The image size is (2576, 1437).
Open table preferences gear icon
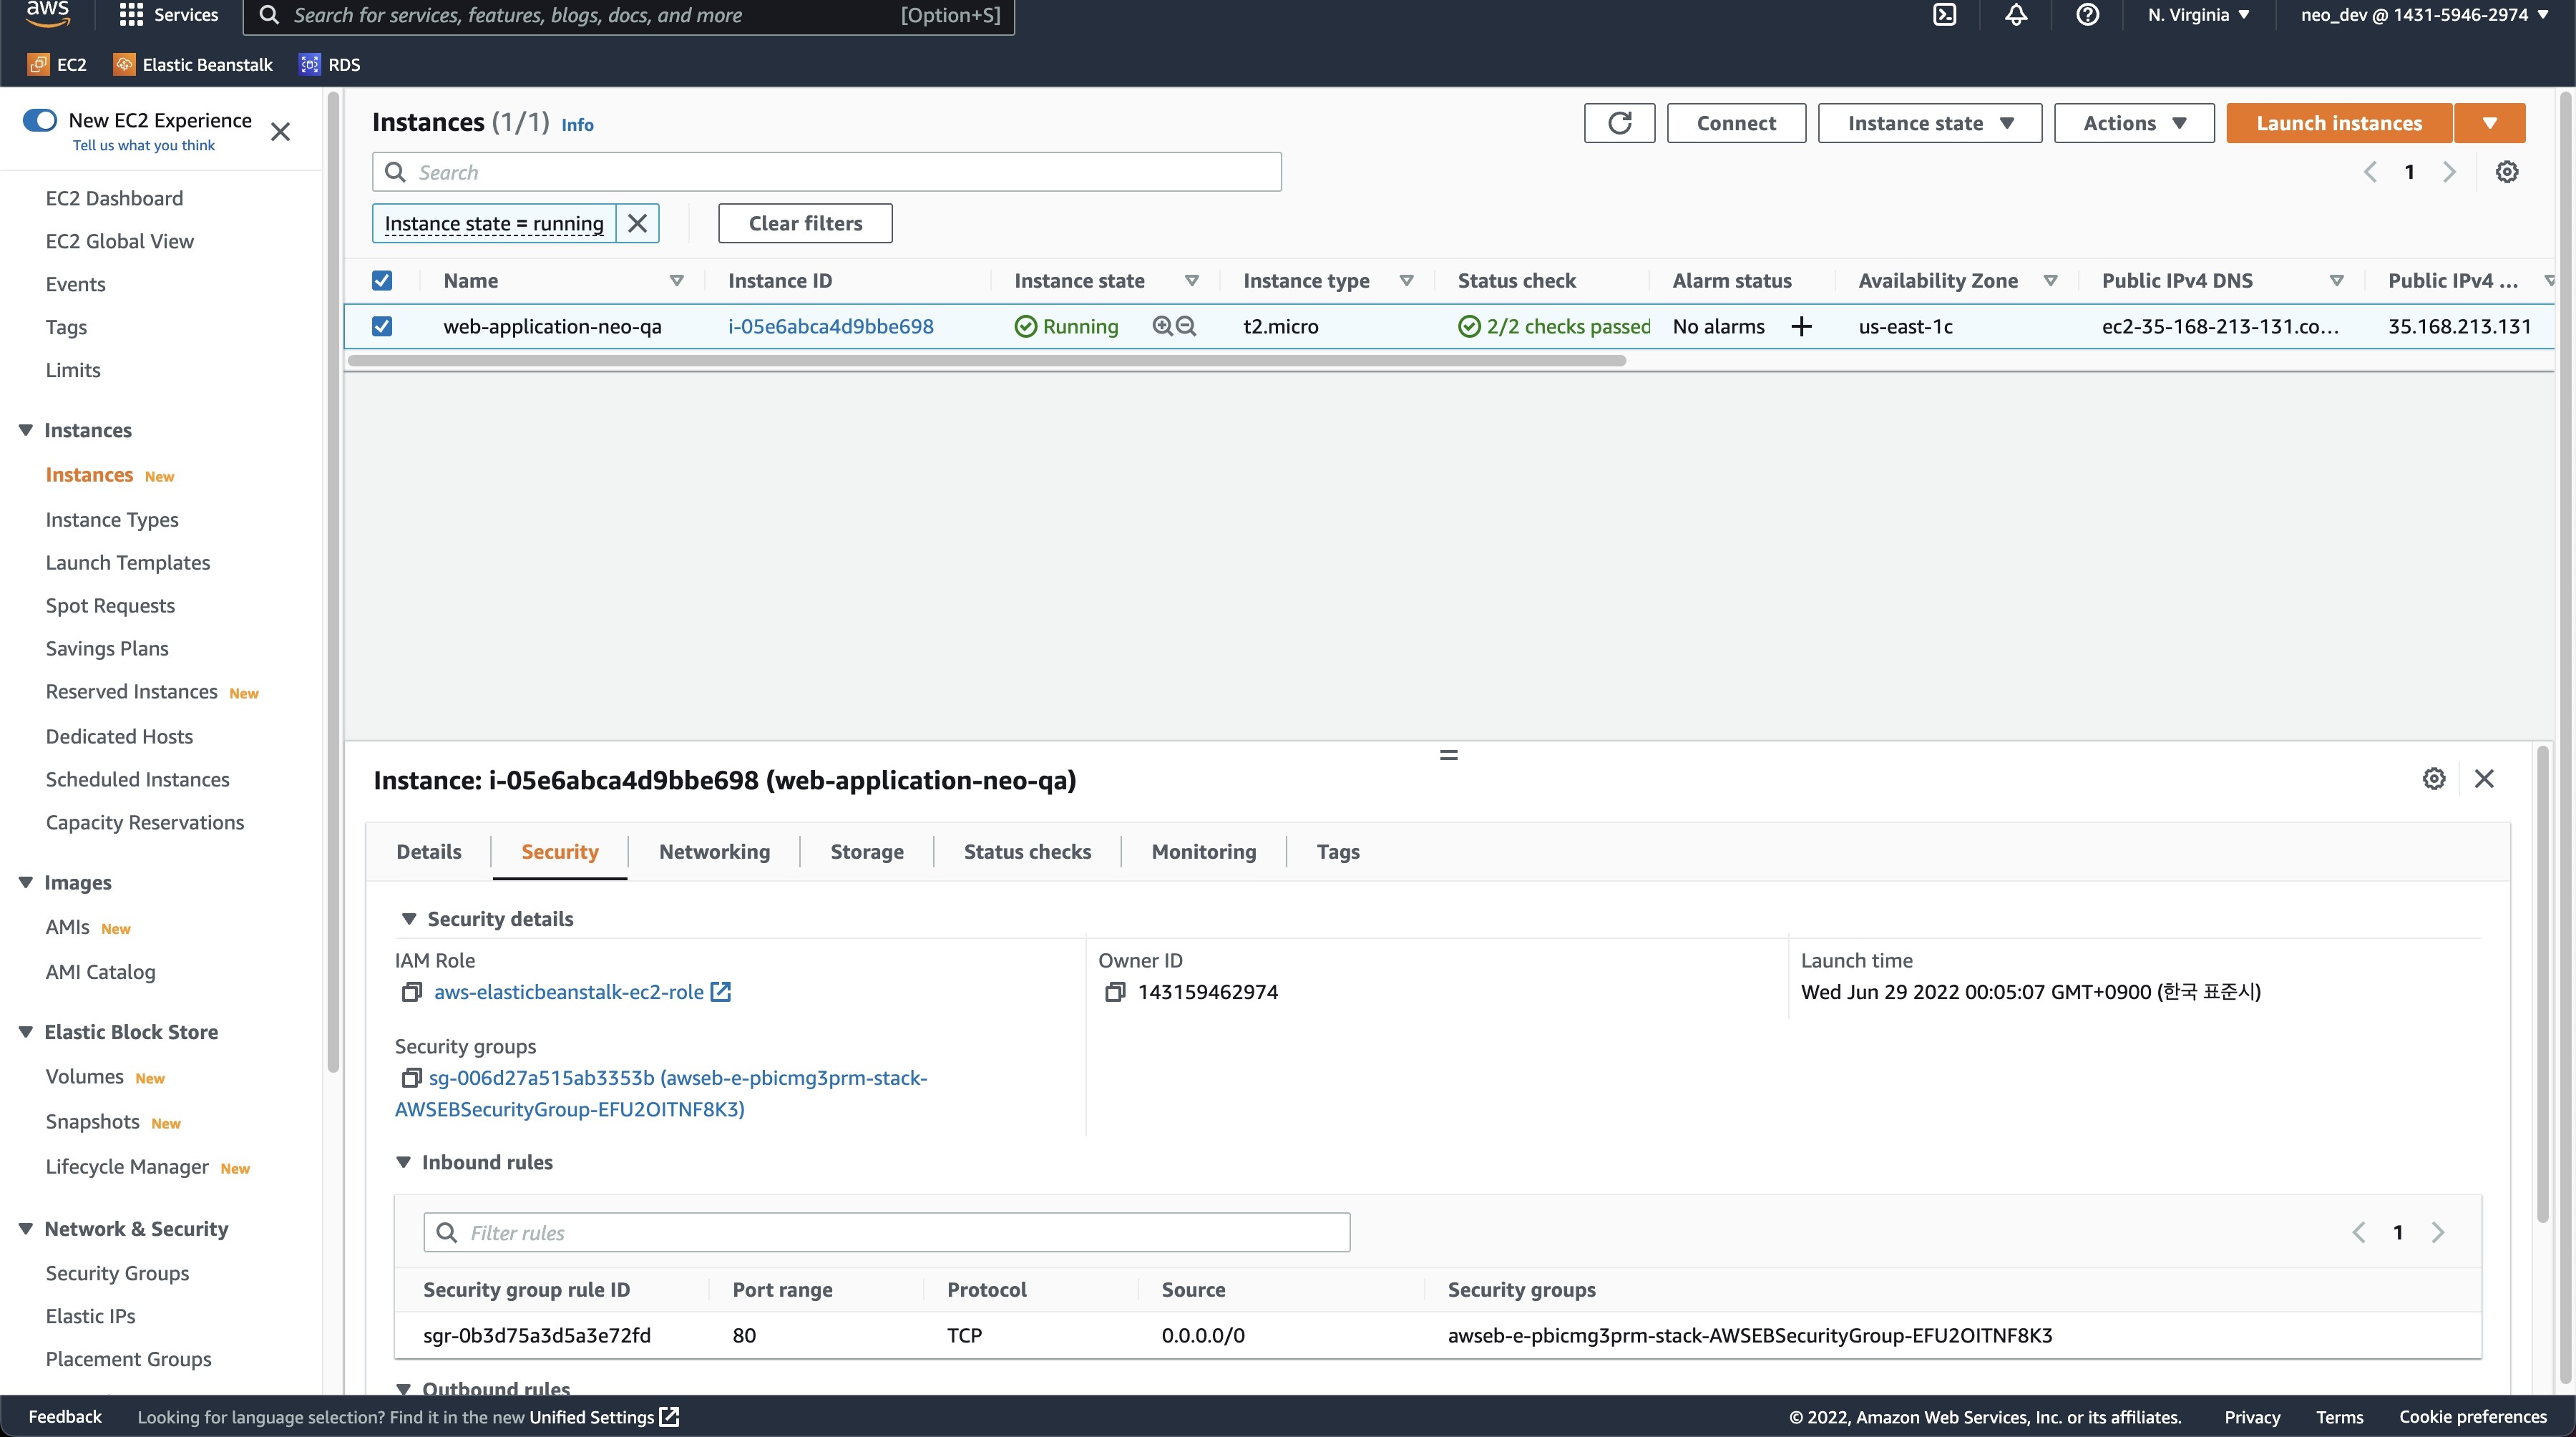pyautogui.click(x=2506, y=172)
